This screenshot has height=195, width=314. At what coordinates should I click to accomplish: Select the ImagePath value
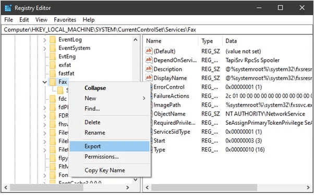tap(167, 105)
